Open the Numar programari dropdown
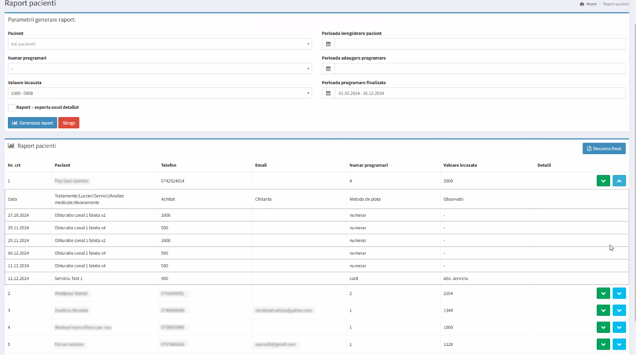This screenshot has height=355, width=636. tap(159, 69)
